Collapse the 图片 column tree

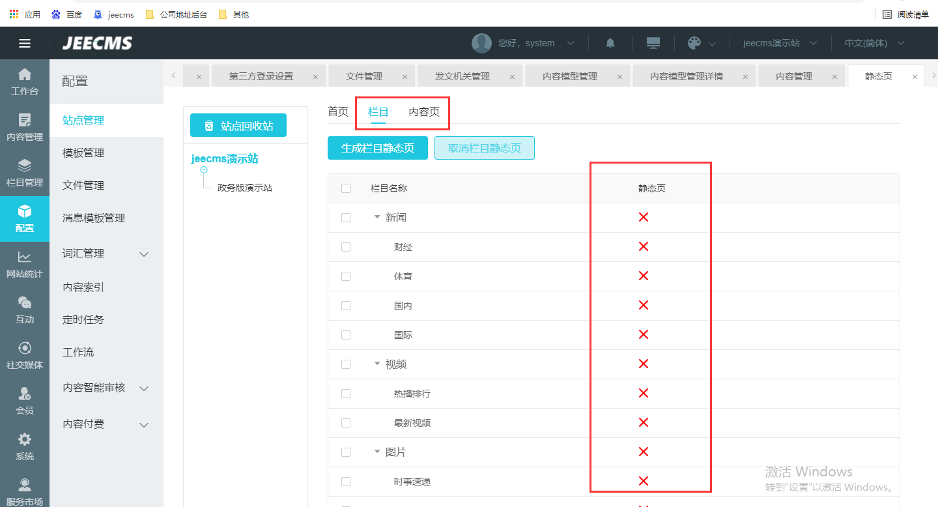pyautogui.click(x=377, y=452)
